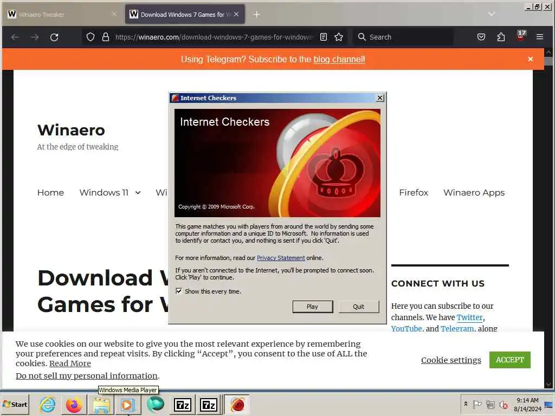Open the Home menu item

50,193
